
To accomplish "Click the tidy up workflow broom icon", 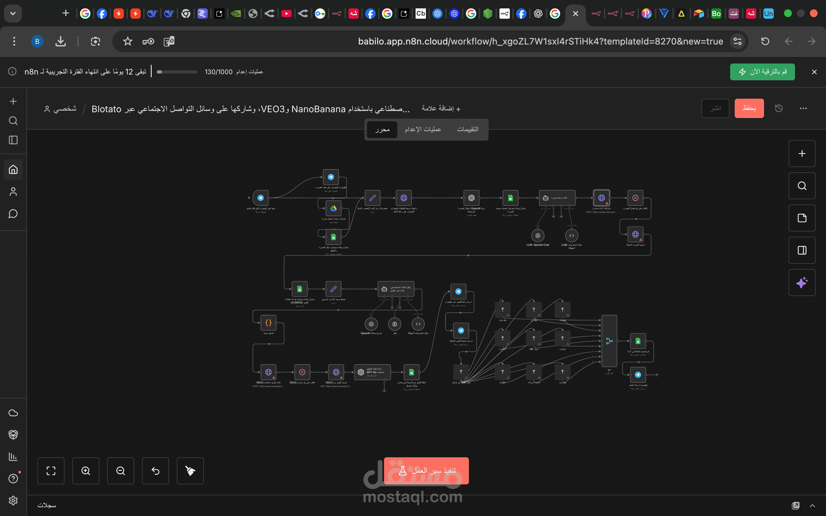I will 190,471.
